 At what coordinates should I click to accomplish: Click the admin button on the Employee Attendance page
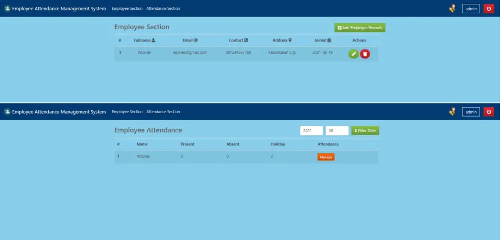click(471, 112)
